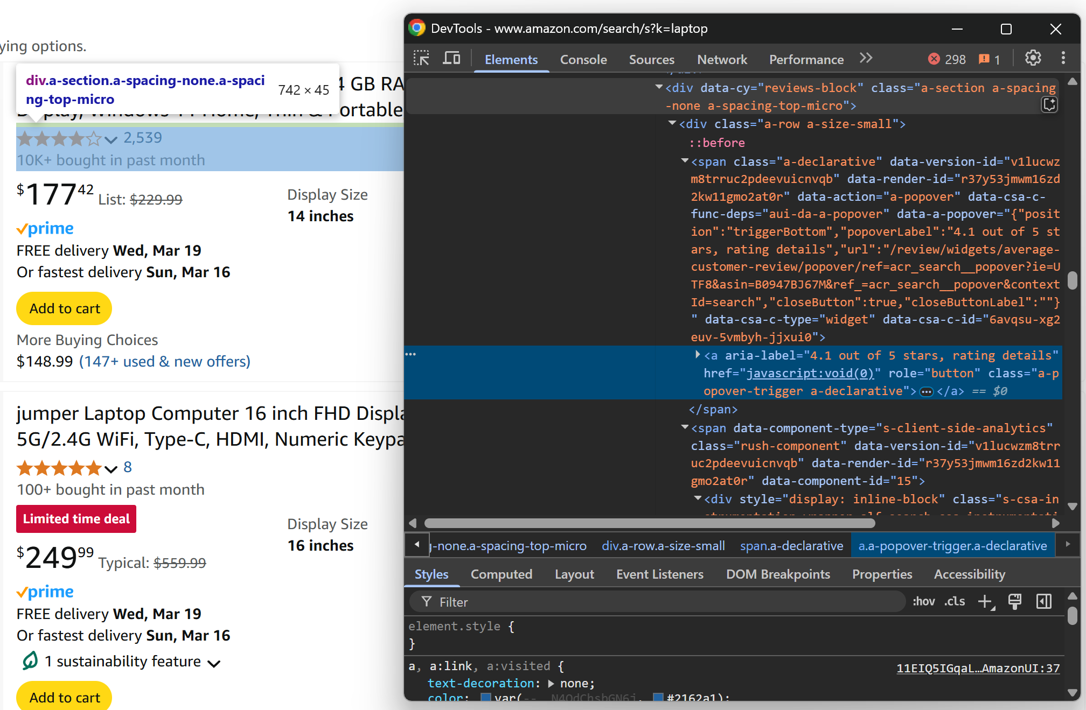Click the red error count 298

point(947,59)
